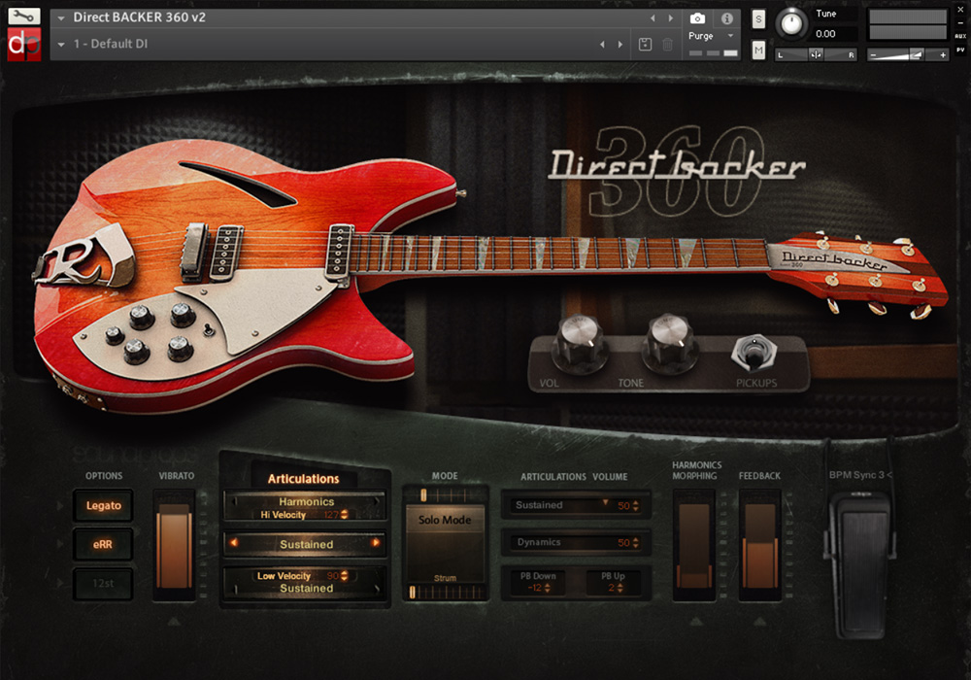This screenshot has height=680, width=971.
Task: Switch to next middle-row articulation, right orange arrow
Action: (375, 542)
